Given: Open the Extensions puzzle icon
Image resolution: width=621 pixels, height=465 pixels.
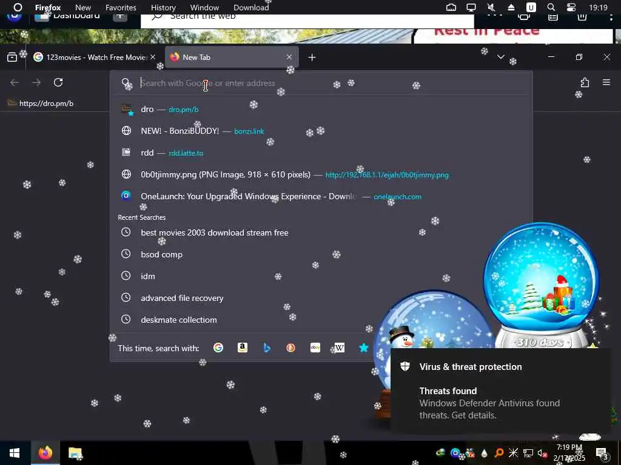Looking at the screenshot, I should click(585, 82).
